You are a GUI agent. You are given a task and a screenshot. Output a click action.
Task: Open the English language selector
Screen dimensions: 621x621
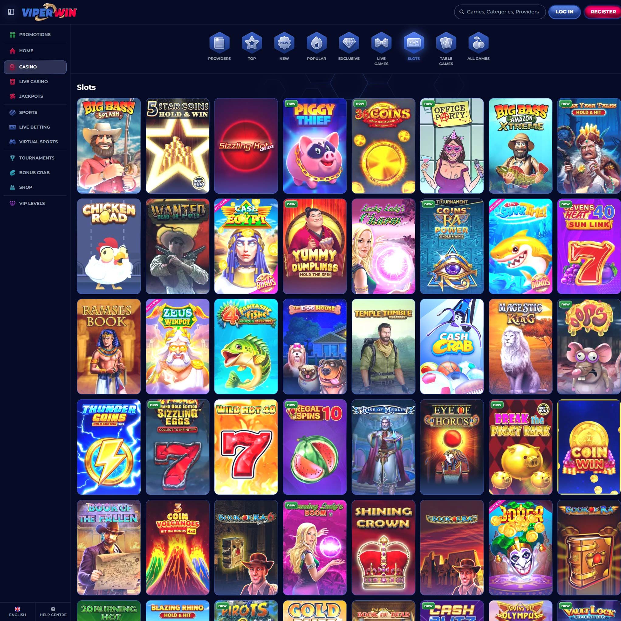click(x=17, y=611)
